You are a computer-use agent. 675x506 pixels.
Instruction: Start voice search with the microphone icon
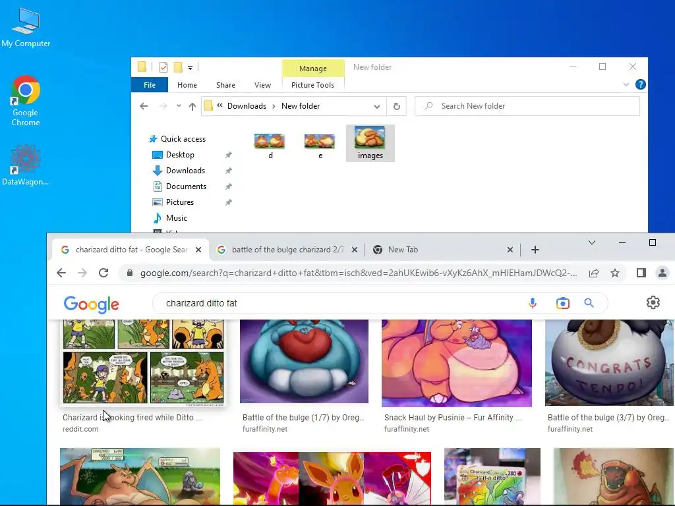point(533,303)
